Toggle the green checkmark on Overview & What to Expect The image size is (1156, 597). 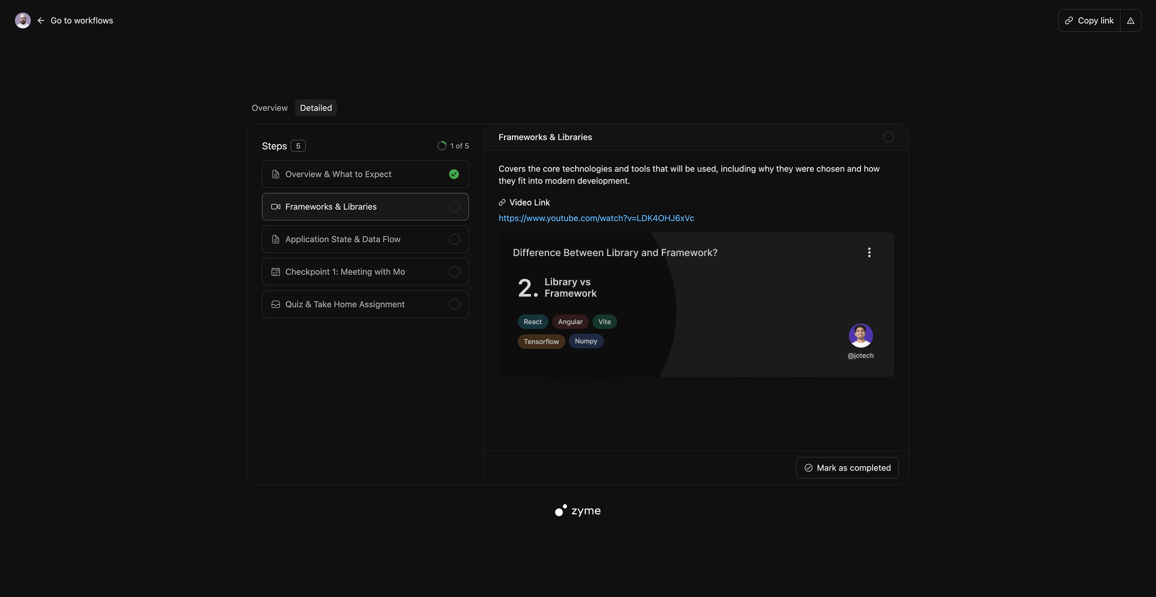[x=454, y=174]
